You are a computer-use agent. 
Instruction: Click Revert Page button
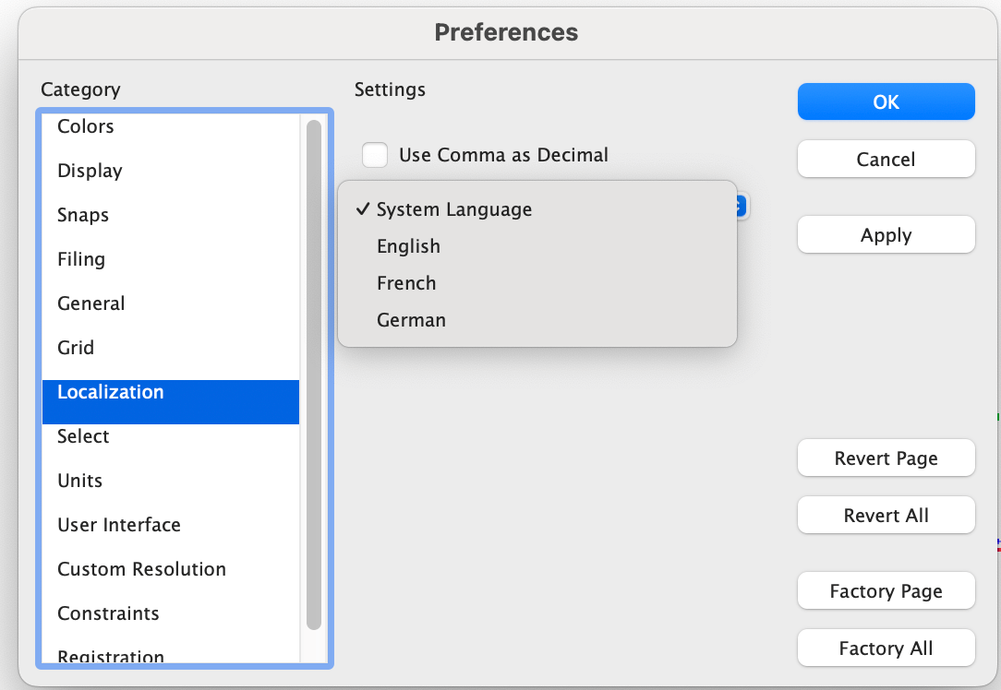[x=886, y=458]
